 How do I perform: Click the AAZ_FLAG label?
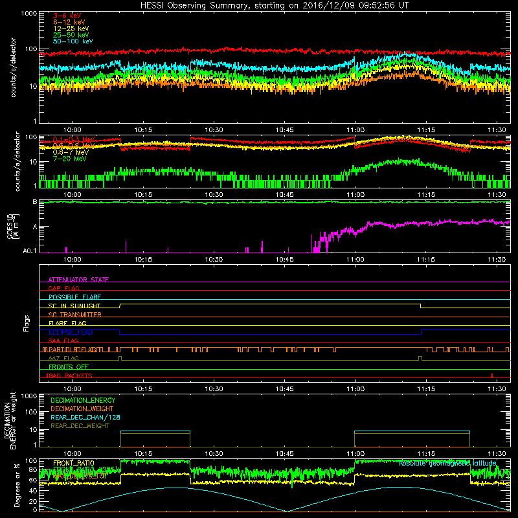click(63, 358)
